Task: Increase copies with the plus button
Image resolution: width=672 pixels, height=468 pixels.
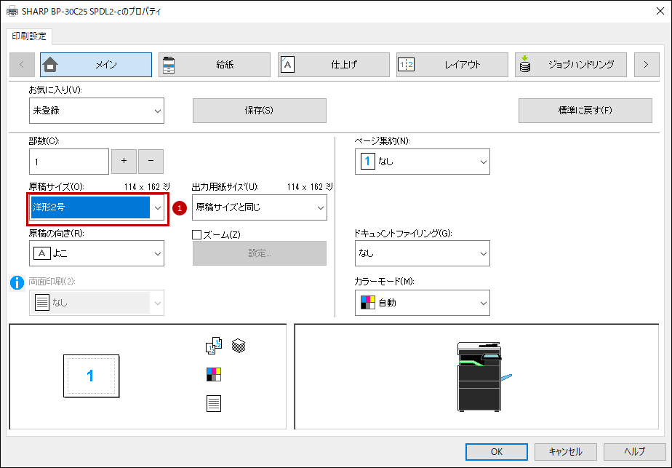Action: point(124,162)
